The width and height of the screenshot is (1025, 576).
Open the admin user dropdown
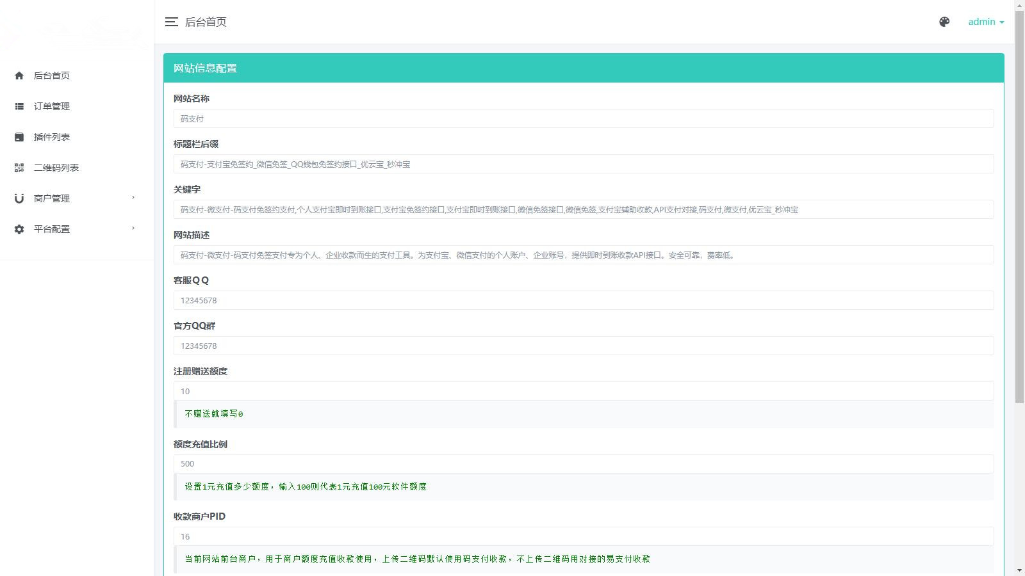point(985,22)
